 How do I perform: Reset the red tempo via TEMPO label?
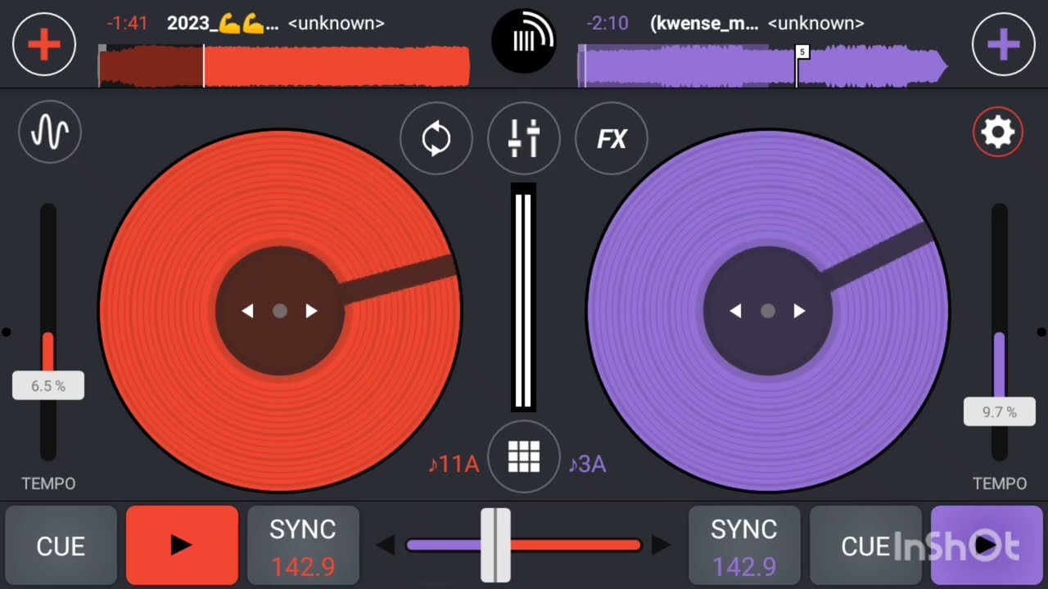click(x=48, y=483)
